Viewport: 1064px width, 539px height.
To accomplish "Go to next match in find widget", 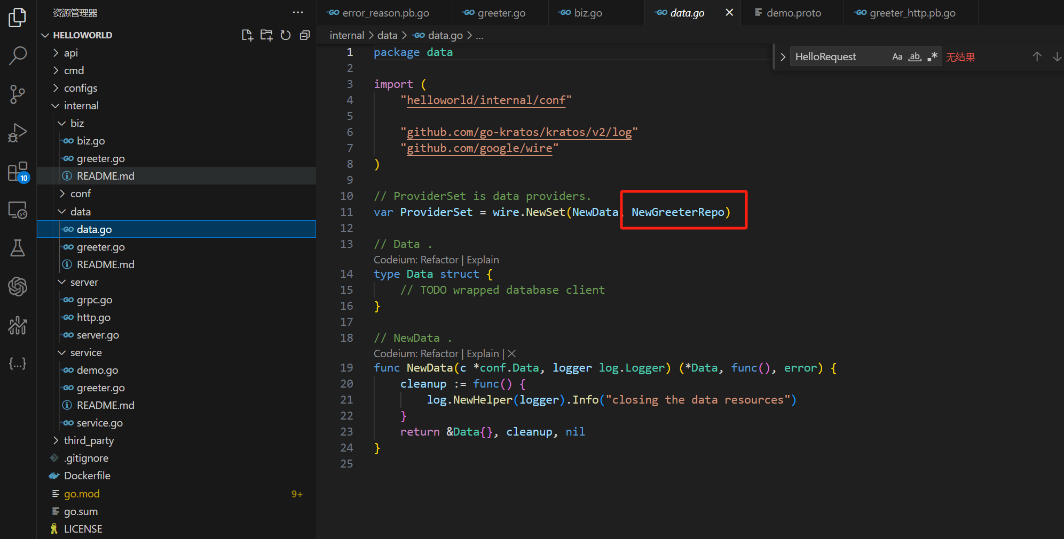I will coord(1057,57).
